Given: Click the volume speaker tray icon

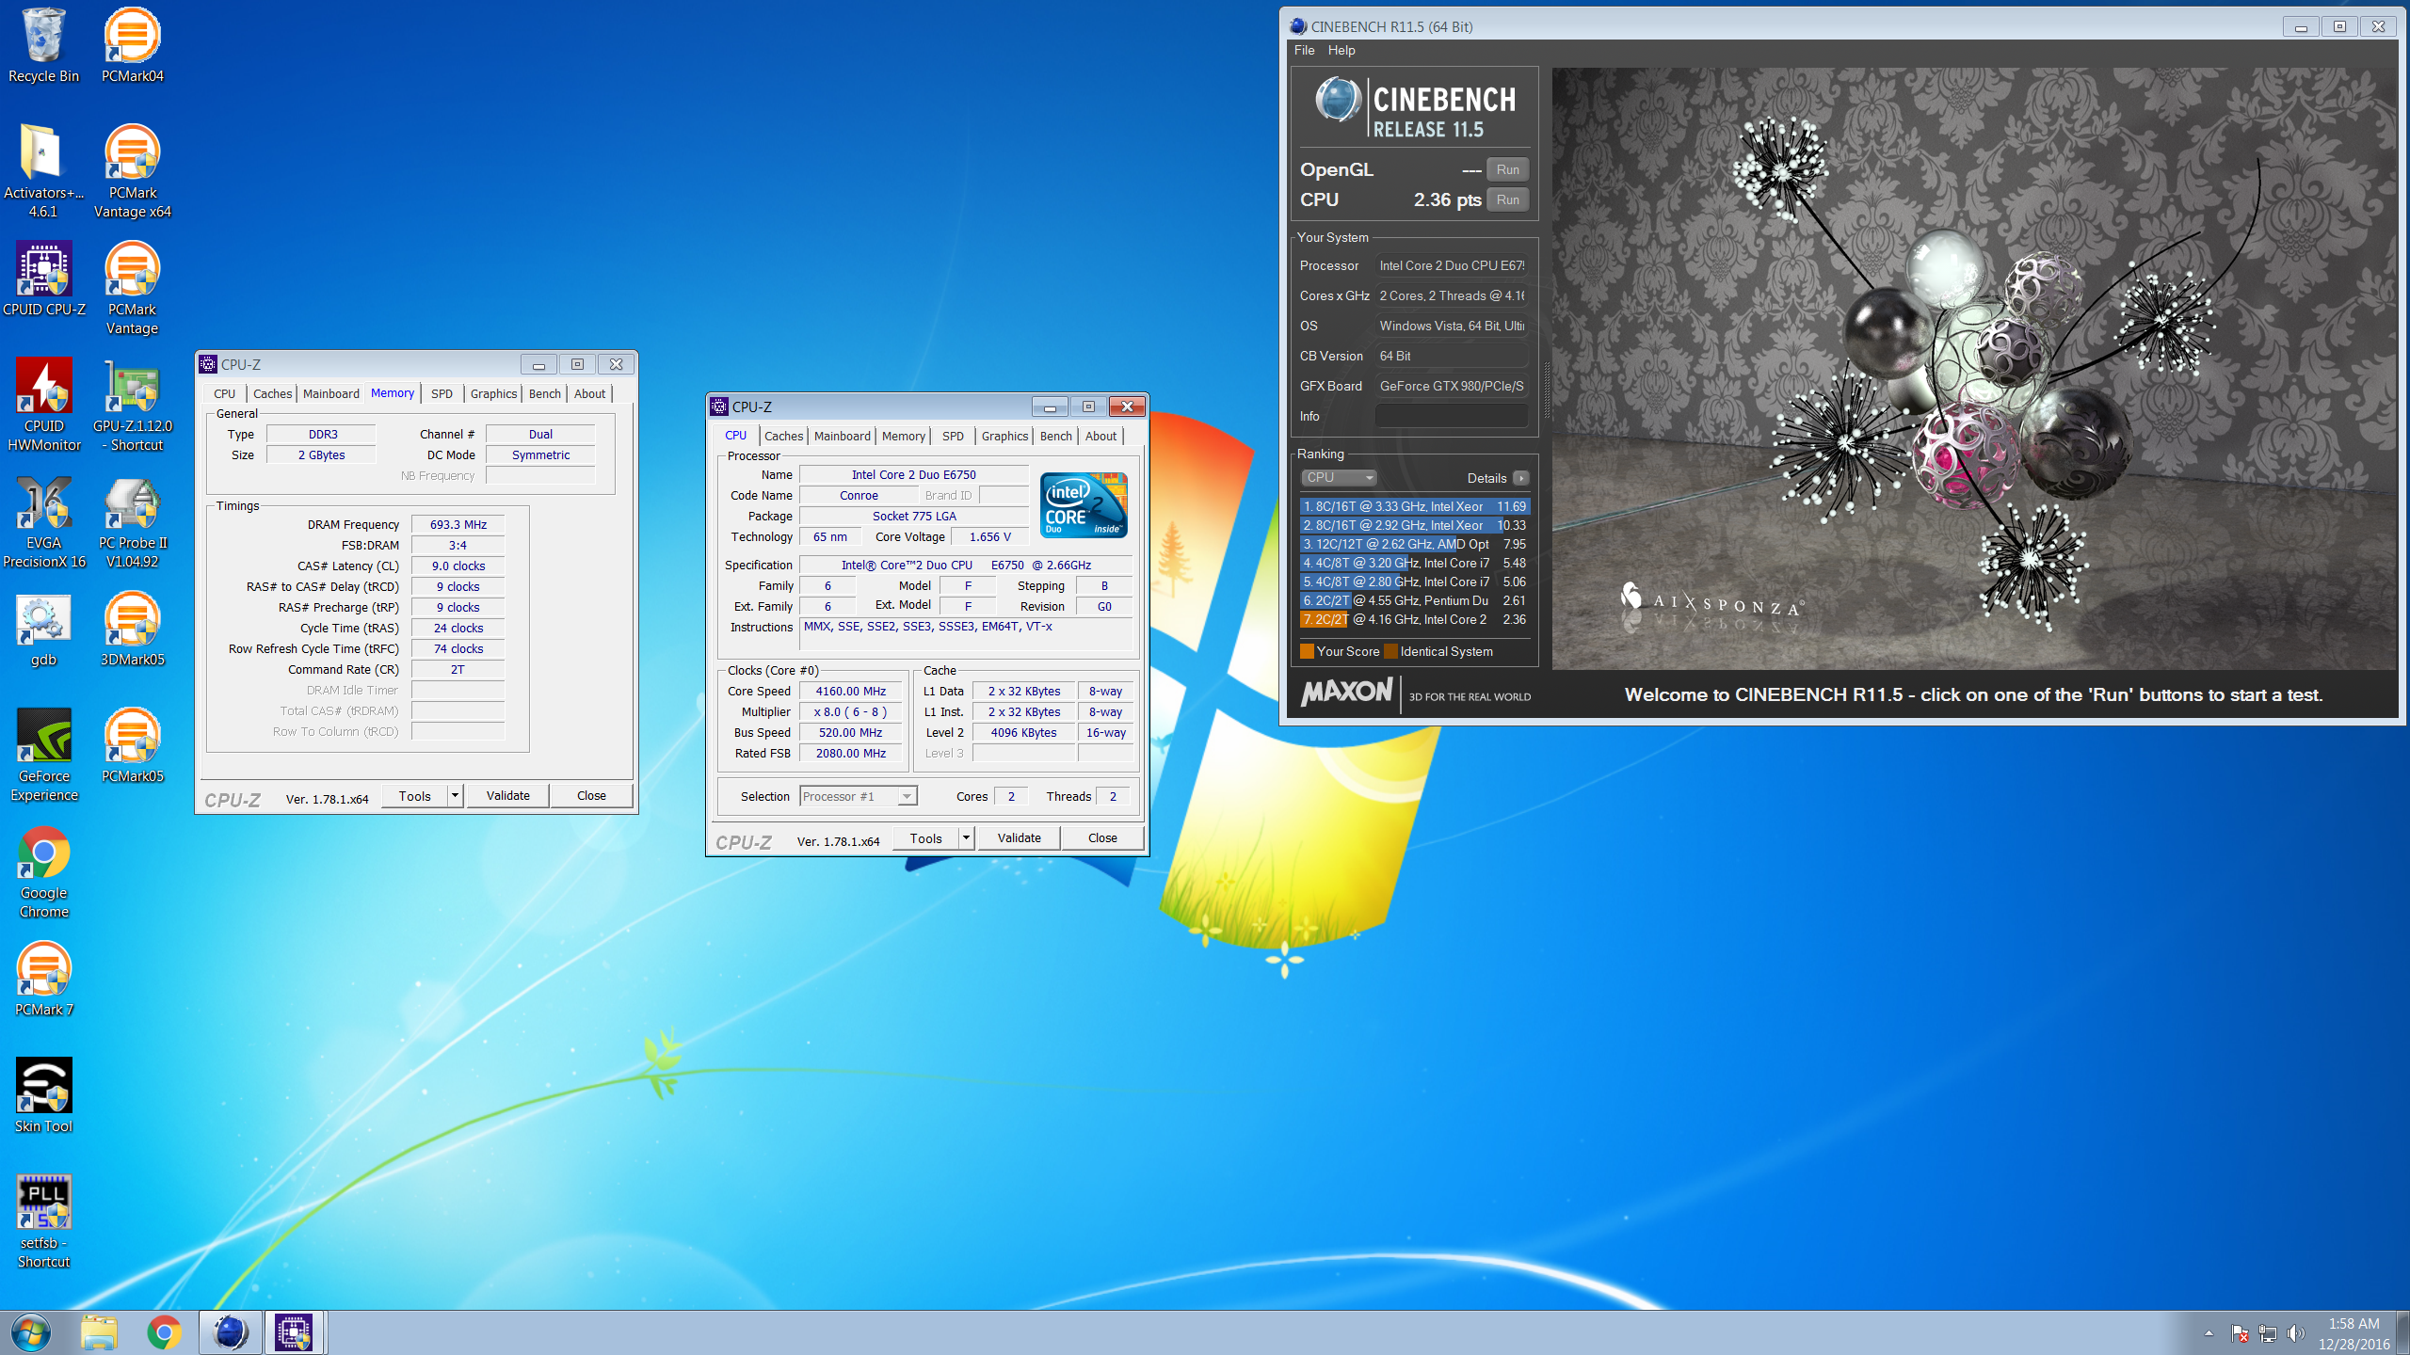Looking at the screenshot, I should 2296,1333.
